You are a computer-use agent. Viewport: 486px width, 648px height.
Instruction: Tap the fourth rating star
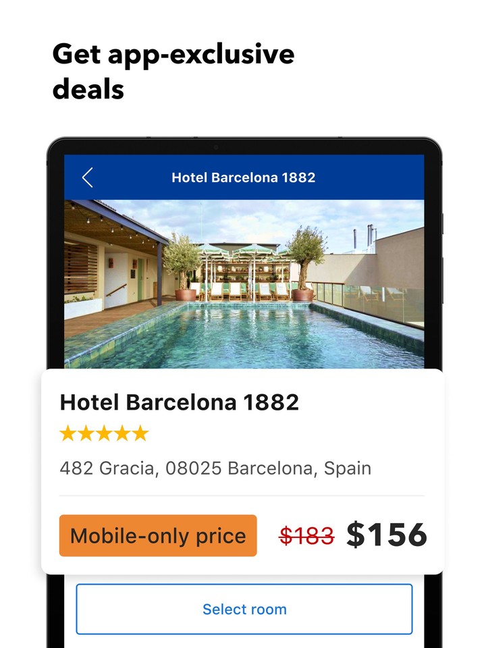122,433
